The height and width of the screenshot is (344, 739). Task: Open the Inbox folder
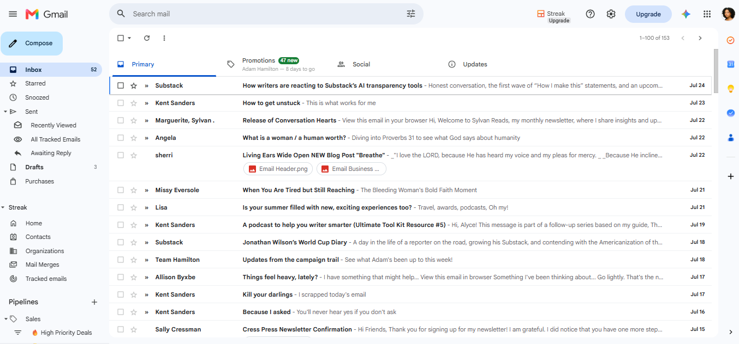click(51, 70)
